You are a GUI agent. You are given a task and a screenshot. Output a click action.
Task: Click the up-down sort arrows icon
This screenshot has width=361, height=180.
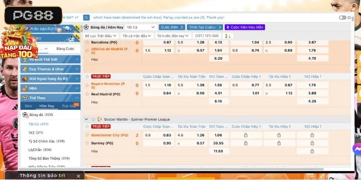point(228,36)
